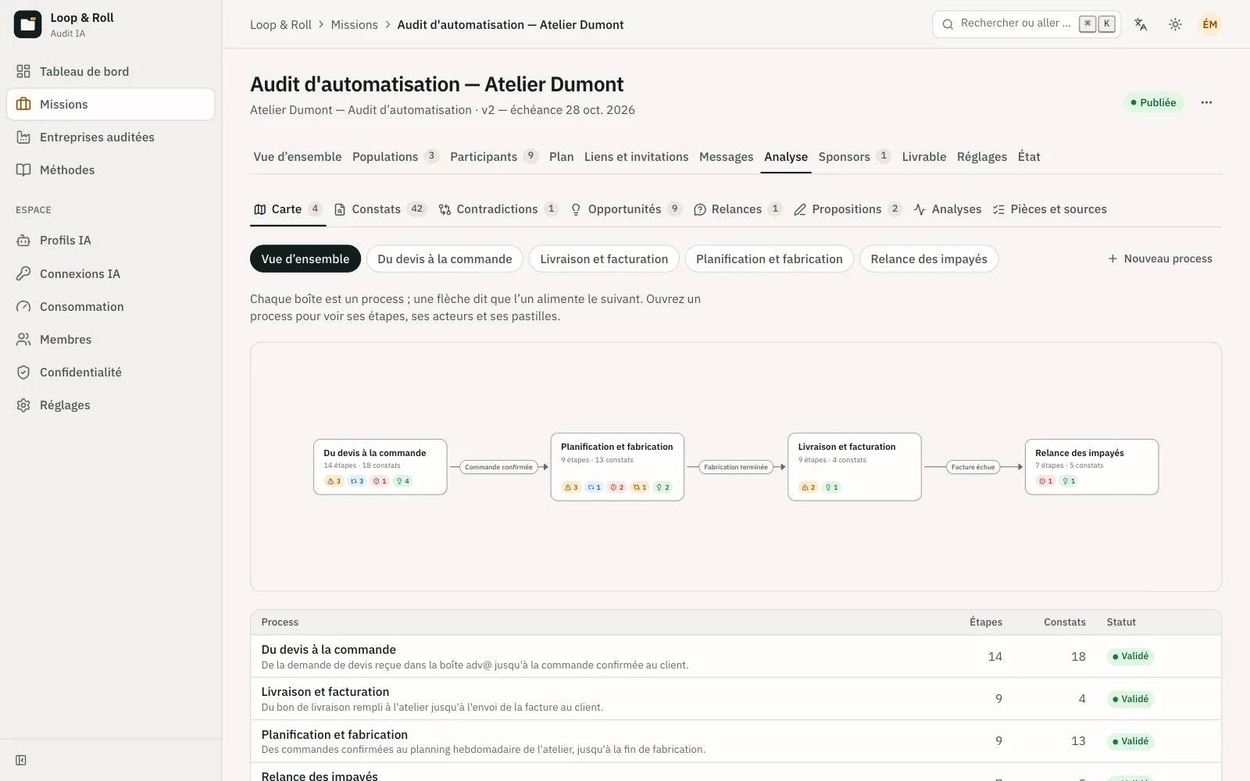
Task: Switch to Populations tab
Action: coord(395,156)
